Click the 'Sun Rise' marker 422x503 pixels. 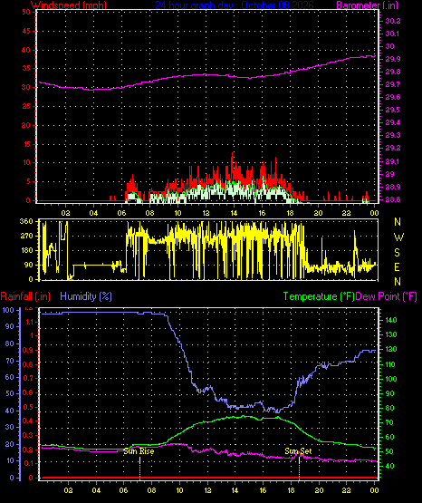(x=139, y=451)
